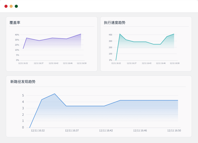Viewport: 198px width, 143px height.
Task: Click the red close window dot
Action: 6,6
